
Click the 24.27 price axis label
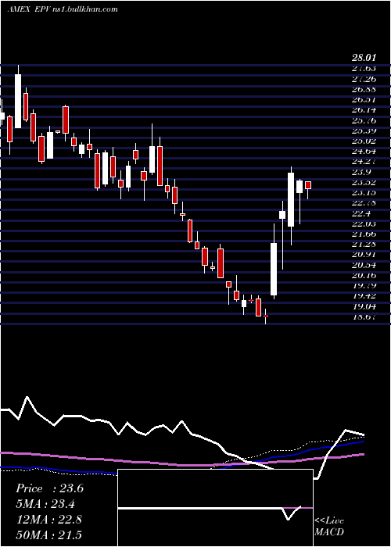pos(364,162)
